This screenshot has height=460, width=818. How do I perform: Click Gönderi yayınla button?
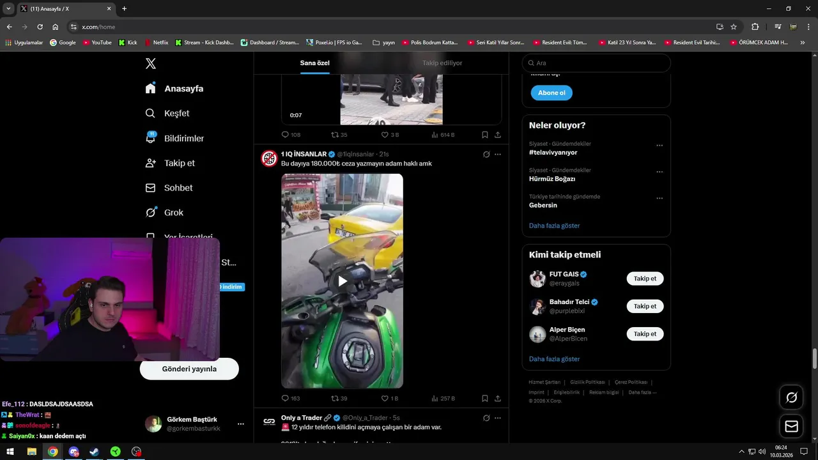pos(189,369)
